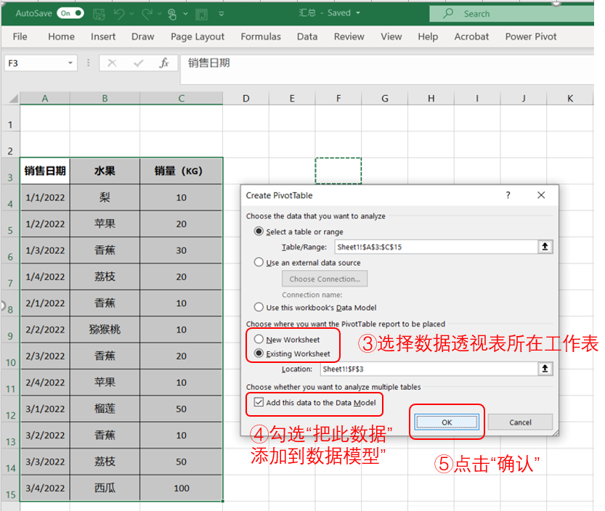Click Cancel in Create PivotTable dialog

[x=520, y=422]
